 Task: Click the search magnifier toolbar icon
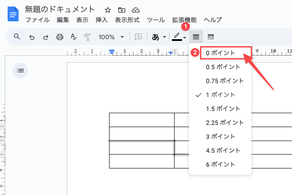tap(17, 37)
